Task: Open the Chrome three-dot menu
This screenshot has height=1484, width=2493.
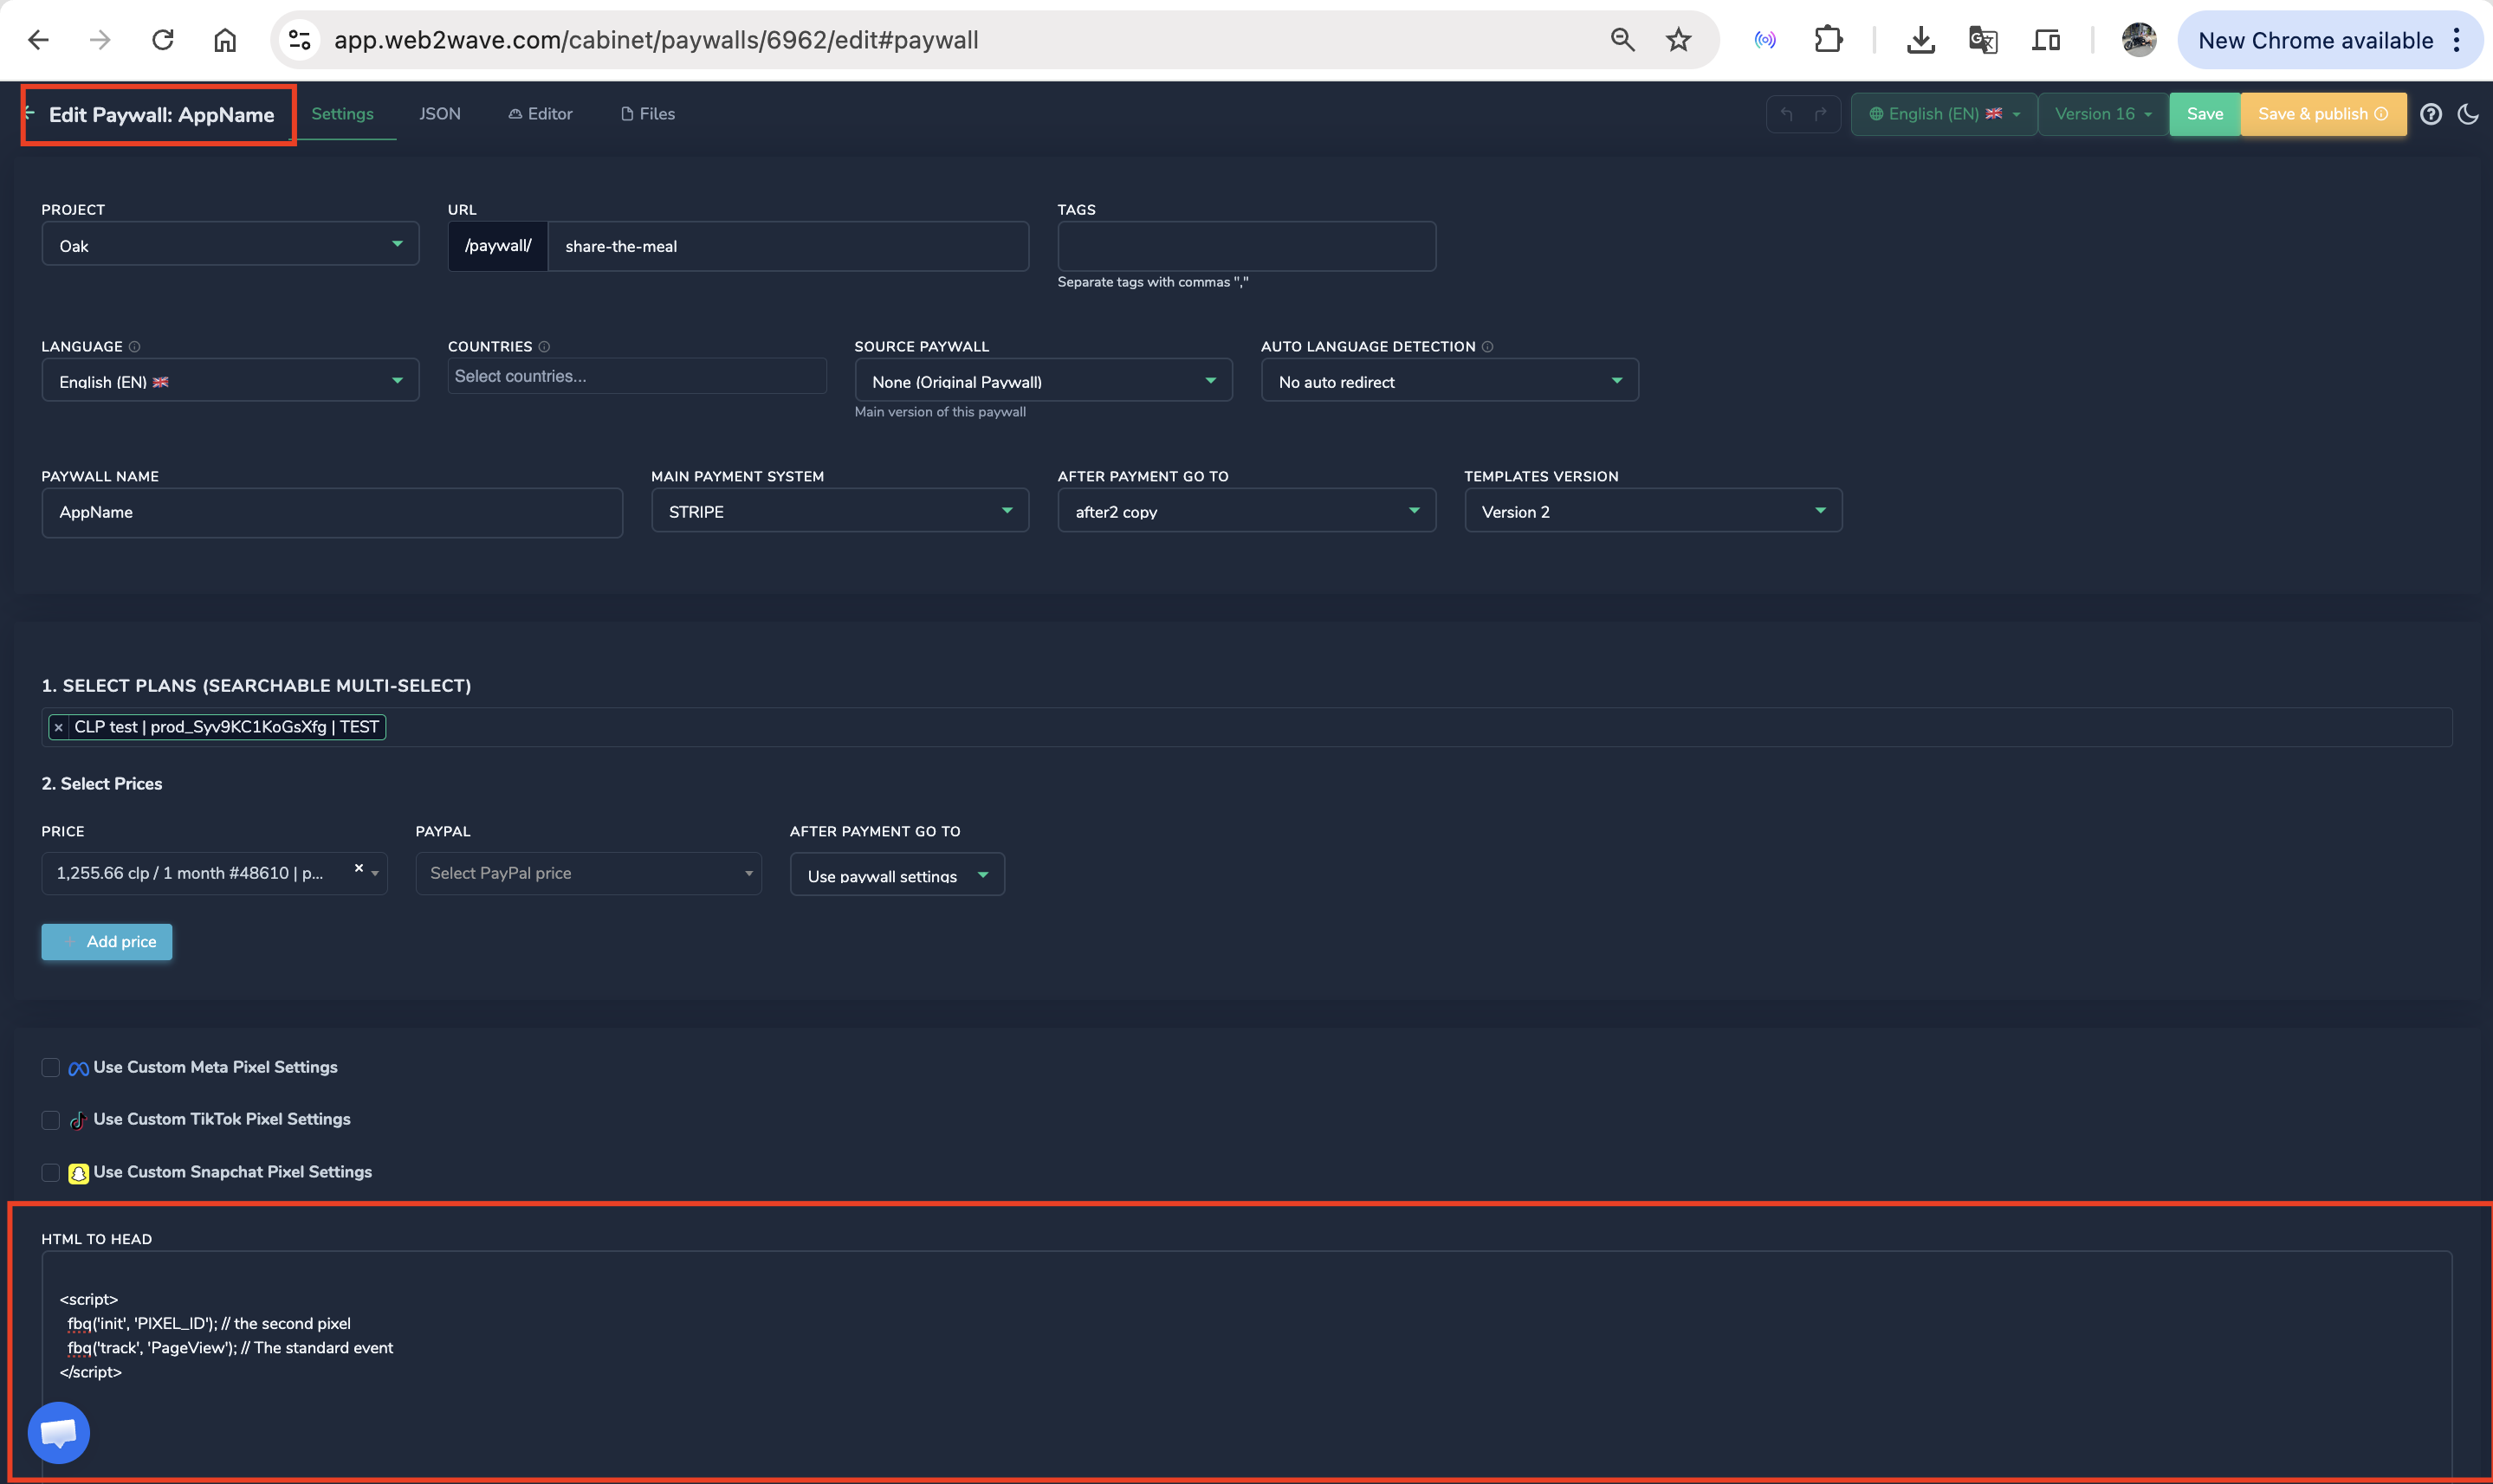Action: (2457, 40)
